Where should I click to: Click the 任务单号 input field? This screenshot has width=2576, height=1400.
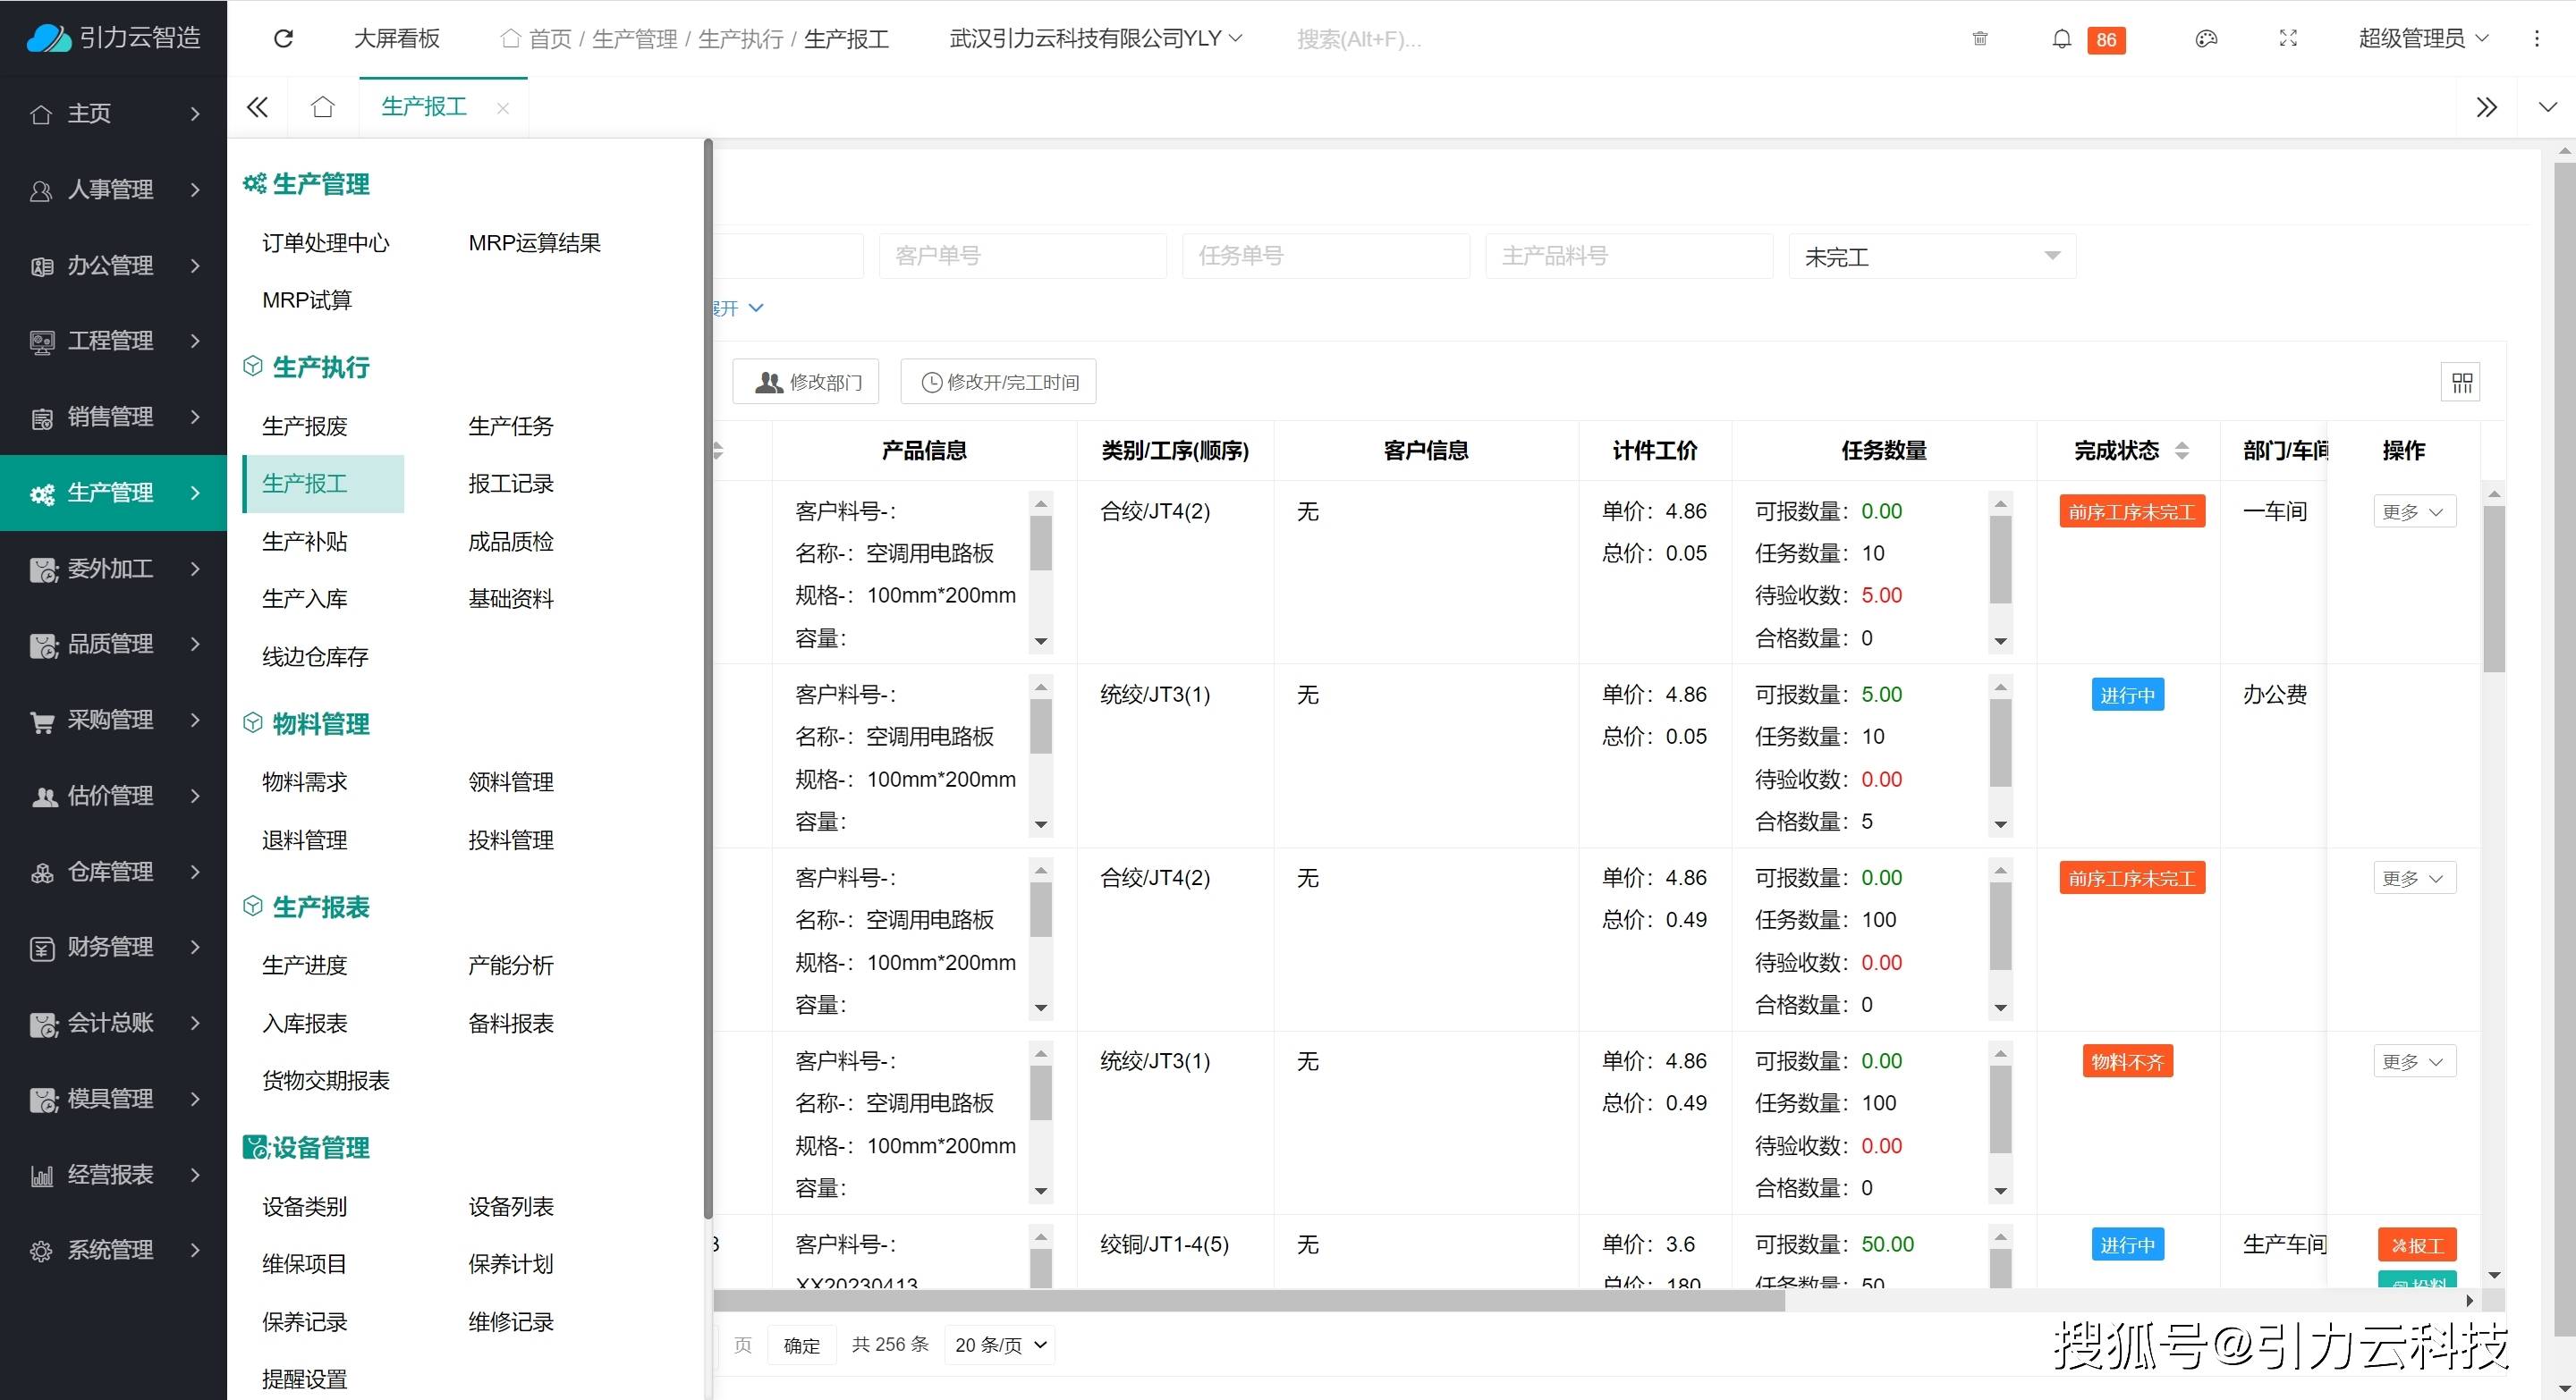point(1326,257)
